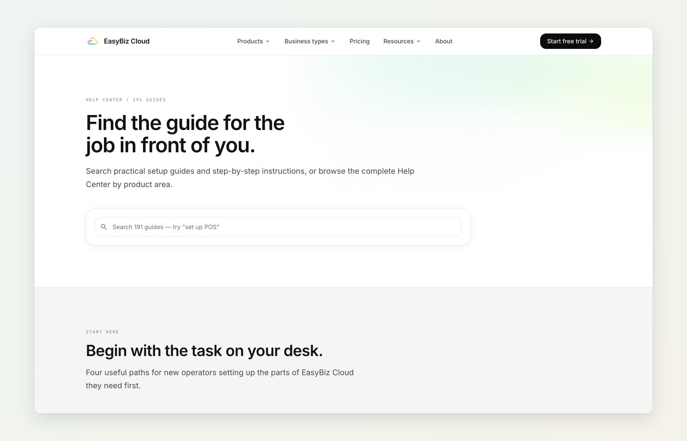Click the arrow icon in Start free trial
Viewport: 687px width, 441px height.
tap(591, 41)
